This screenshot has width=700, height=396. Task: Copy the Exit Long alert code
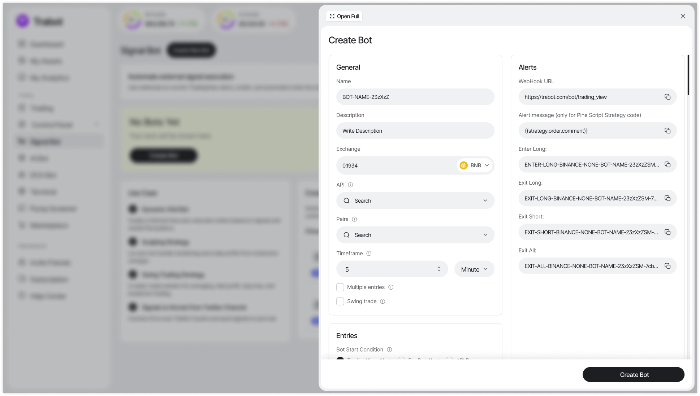point(667,198)
